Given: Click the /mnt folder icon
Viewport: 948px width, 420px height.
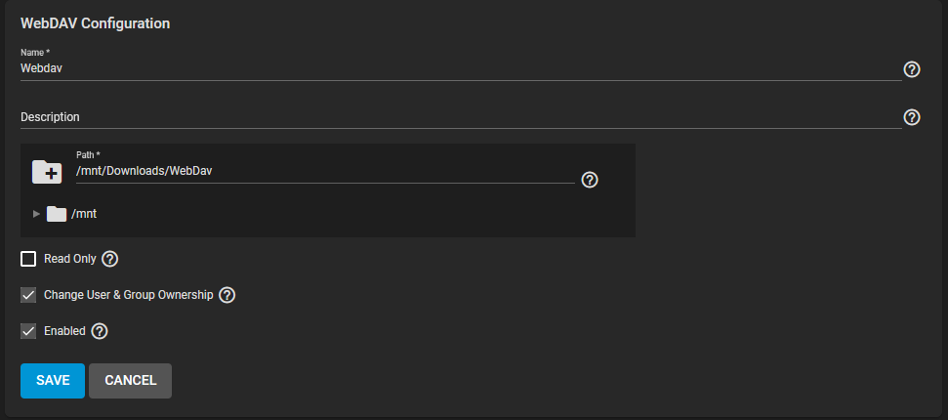Looking at the screenshot, I should (57, 214).
